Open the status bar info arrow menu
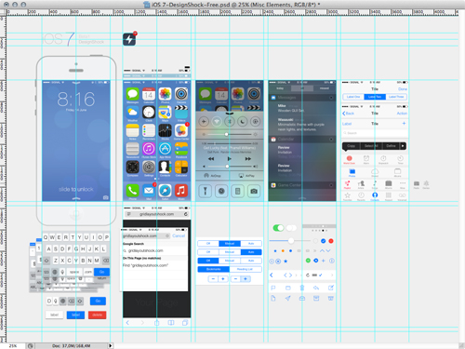This screenshot has height=349, width=465. (110, 345)
